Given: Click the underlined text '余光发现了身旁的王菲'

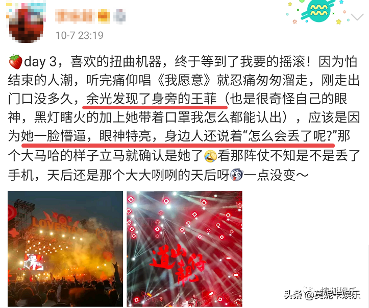Looking at the screenshot, I should [151, 99].
